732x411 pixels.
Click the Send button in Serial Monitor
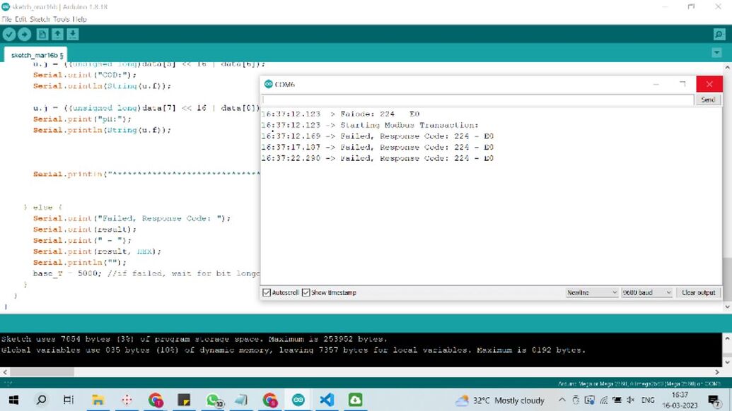(x=707, y=99)
